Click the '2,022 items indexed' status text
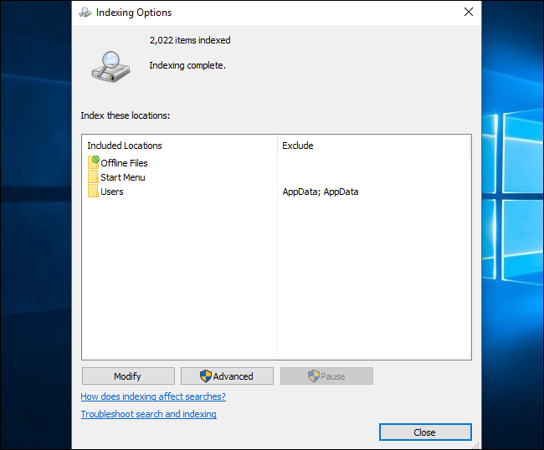This screenshot has height=450, width=544. (190, 40)
